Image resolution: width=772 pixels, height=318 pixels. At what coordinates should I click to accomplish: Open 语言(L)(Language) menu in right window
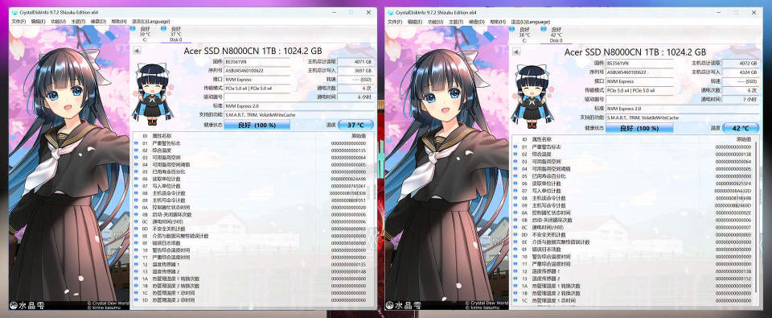pyautogui.click(x=530, y=23)
